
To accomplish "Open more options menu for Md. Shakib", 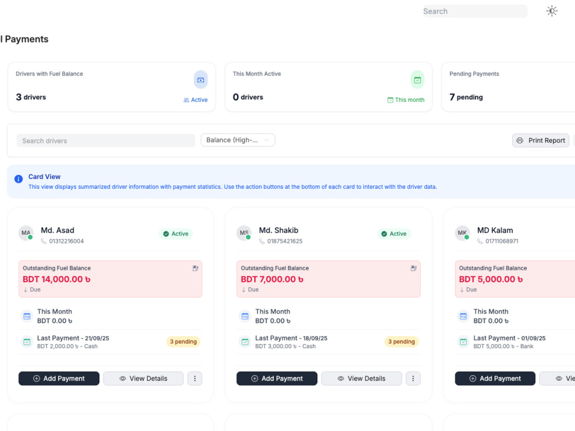I will click(x=413, y=379).
